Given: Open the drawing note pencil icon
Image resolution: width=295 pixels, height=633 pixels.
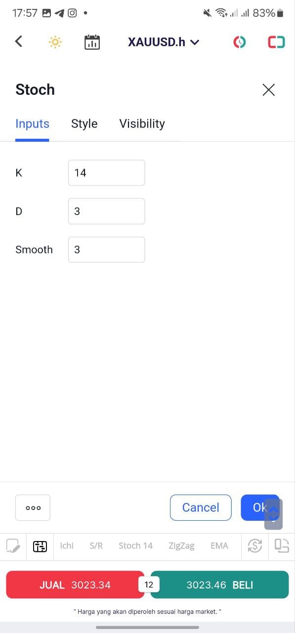Looking at the screenshot, I should pos(13,546).
